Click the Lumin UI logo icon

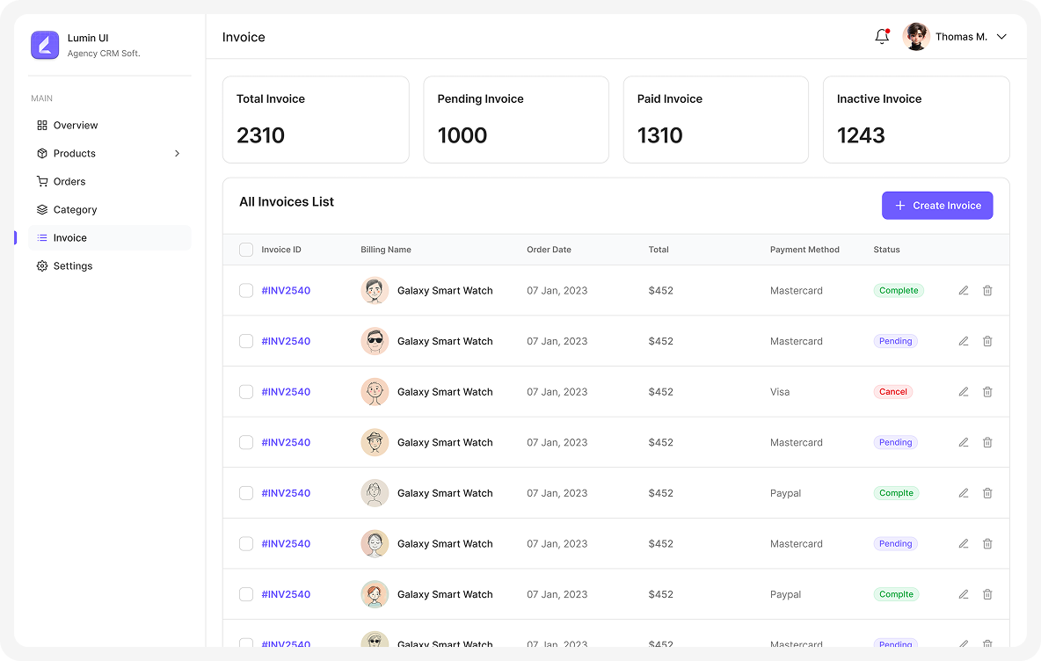click(45, 45)
